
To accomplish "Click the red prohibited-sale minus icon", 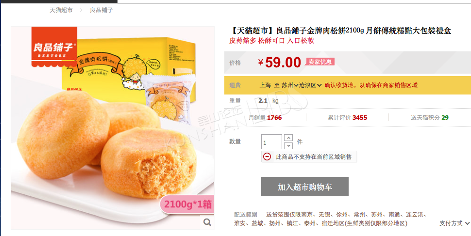I will coord(267,157).
